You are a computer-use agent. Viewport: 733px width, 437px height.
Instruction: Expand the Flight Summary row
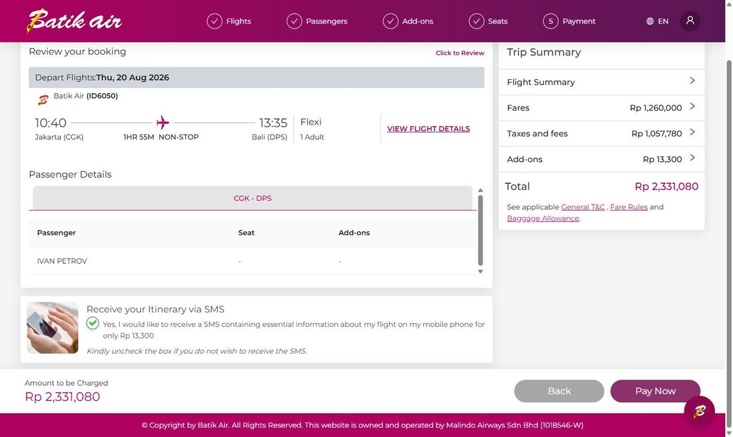[x=601, y=82]
